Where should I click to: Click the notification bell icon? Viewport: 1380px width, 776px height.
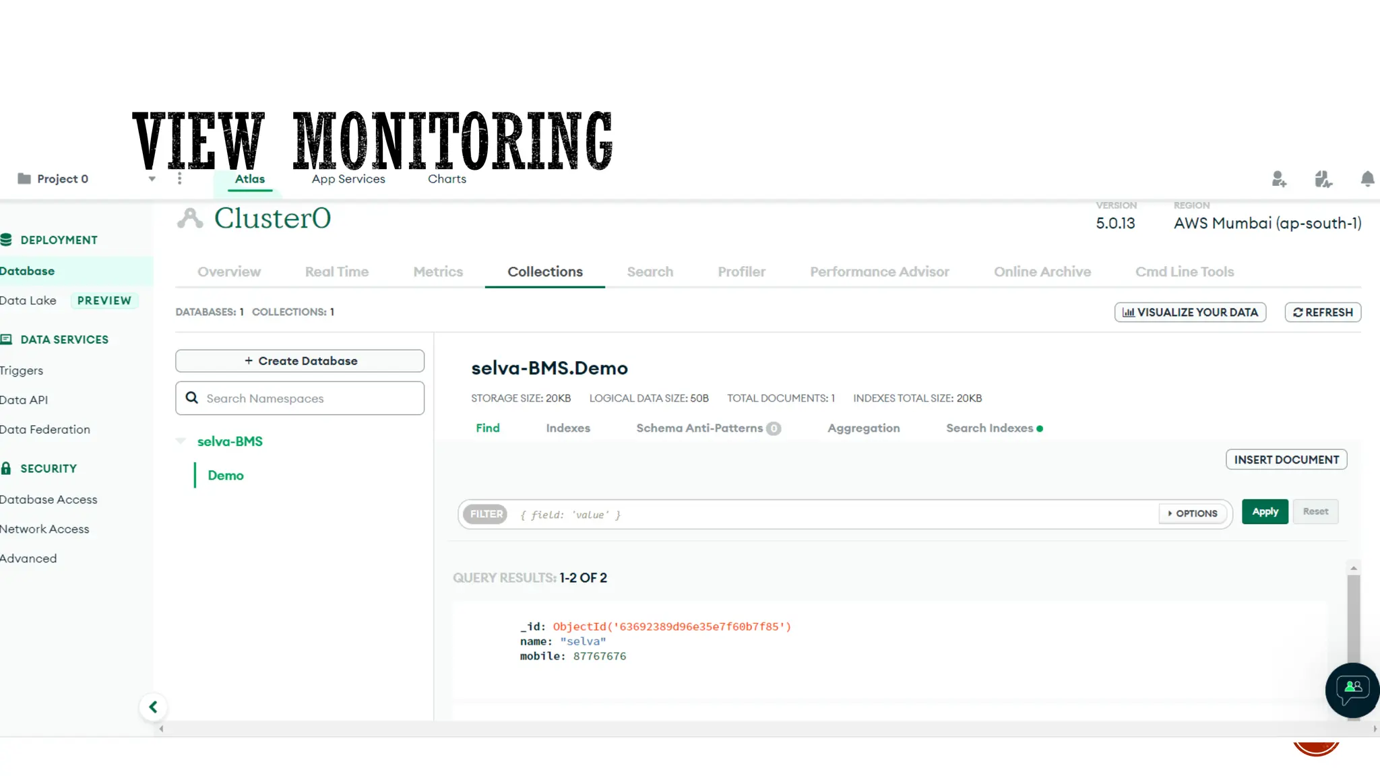1367,179
